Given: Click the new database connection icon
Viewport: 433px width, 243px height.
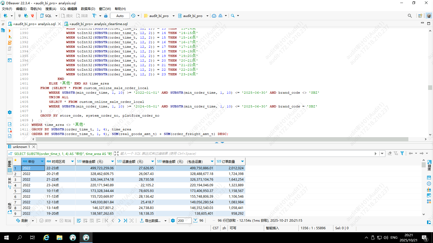Looking at the screenshot, I should 5,16.
